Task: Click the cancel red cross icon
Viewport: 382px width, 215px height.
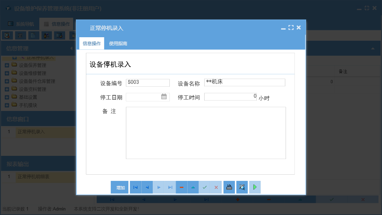Action: pyautogui.click(x=216, y=187)
